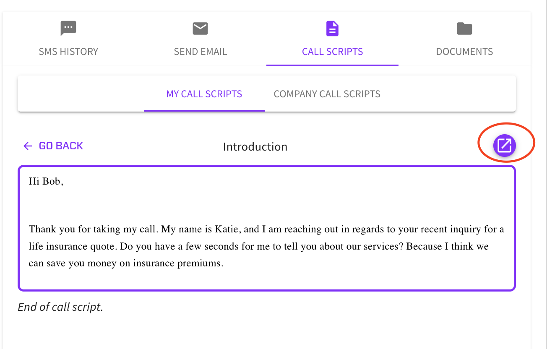Click inside the script paragraph about life insurance

[x=266, y=246]
